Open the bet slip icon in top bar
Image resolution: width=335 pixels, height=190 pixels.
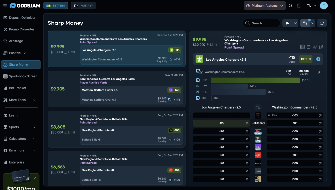coord(298,6)
